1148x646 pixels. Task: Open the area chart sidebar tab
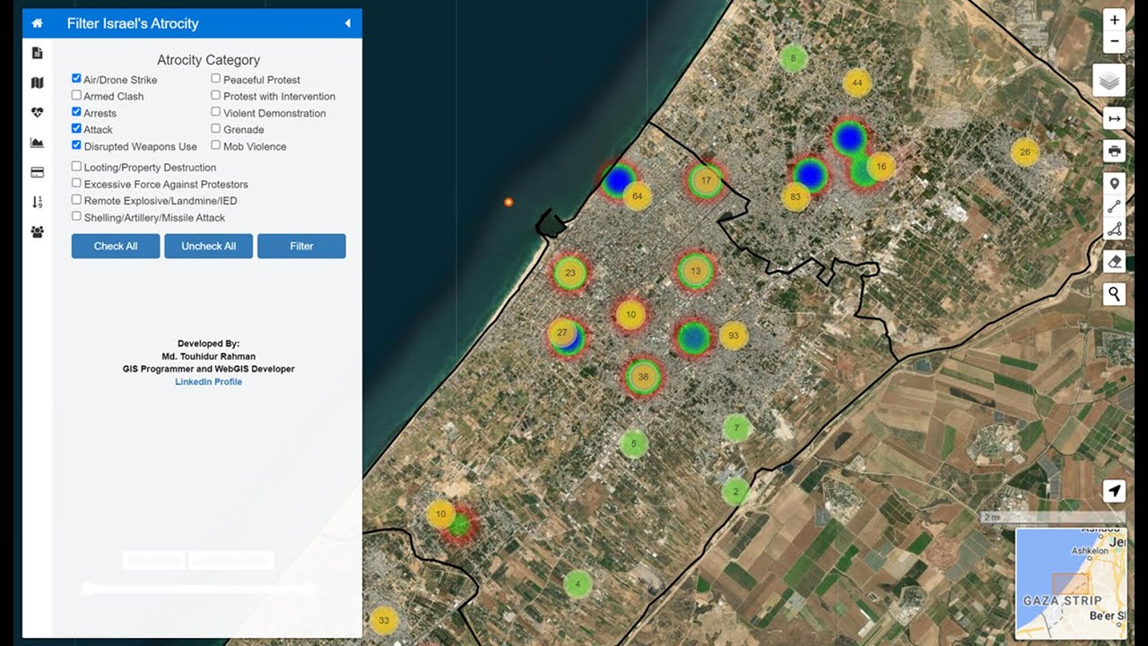click(x=37, y=143)
